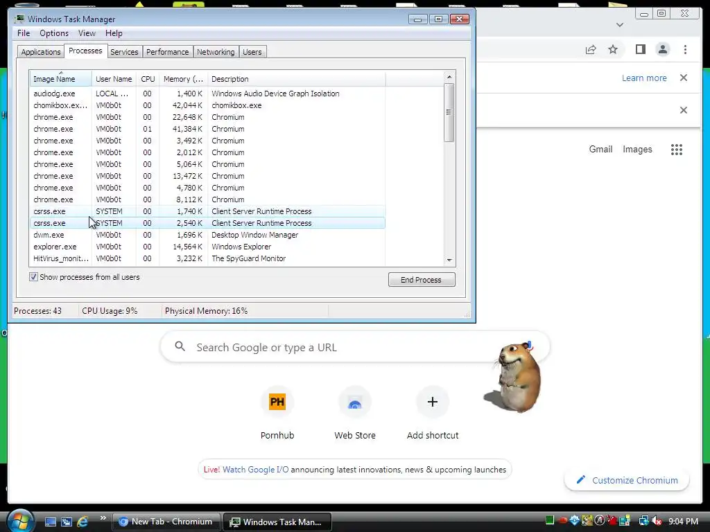Sort by Memory column header
The height and width of the screenshot is (532, 710).
coord(183,79)
